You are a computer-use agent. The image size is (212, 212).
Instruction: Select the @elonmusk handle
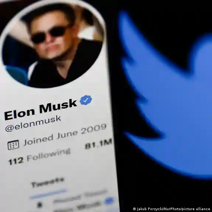click(x=33, y=123)
